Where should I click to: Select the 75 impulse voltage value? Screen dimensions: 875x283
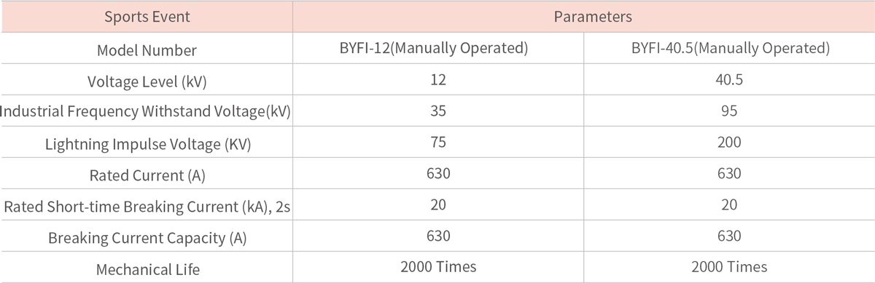point(438,143)
